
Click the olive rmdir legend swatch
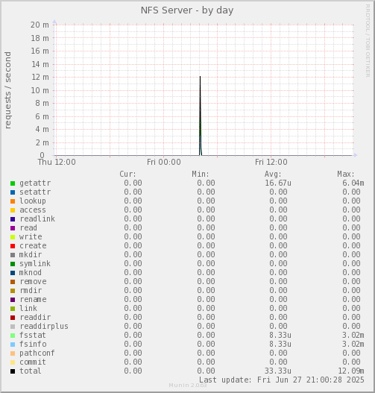(13, 291)
